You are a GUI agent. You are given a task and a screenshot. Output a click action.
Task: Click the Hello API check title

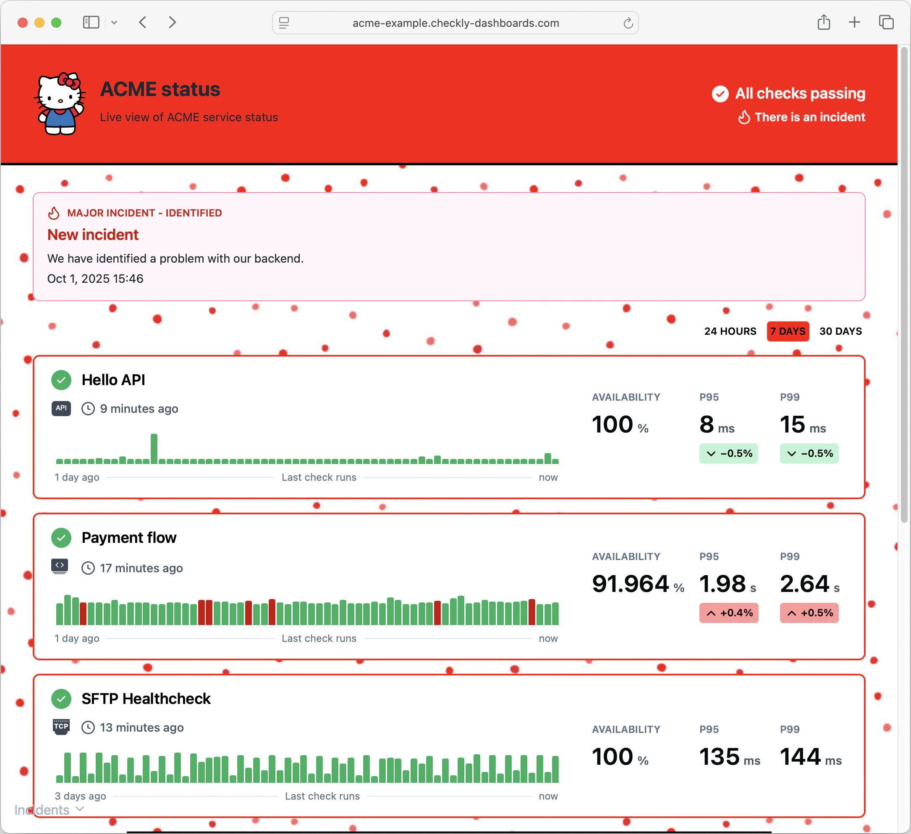coord(113,380)
